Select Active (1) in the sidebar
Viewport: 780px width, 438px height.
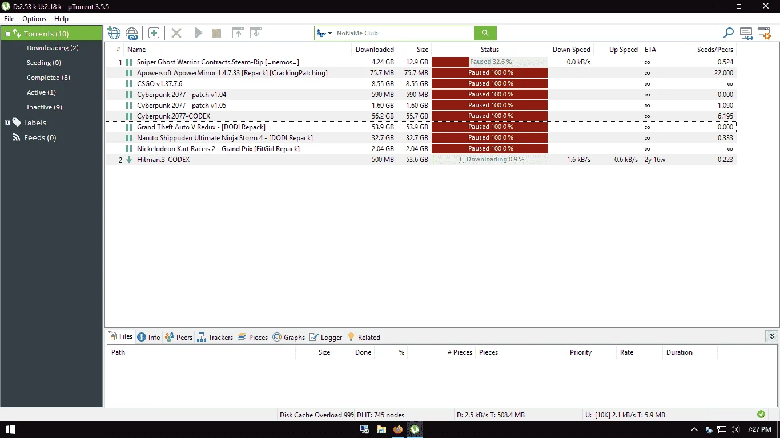[x=41, y=92]
